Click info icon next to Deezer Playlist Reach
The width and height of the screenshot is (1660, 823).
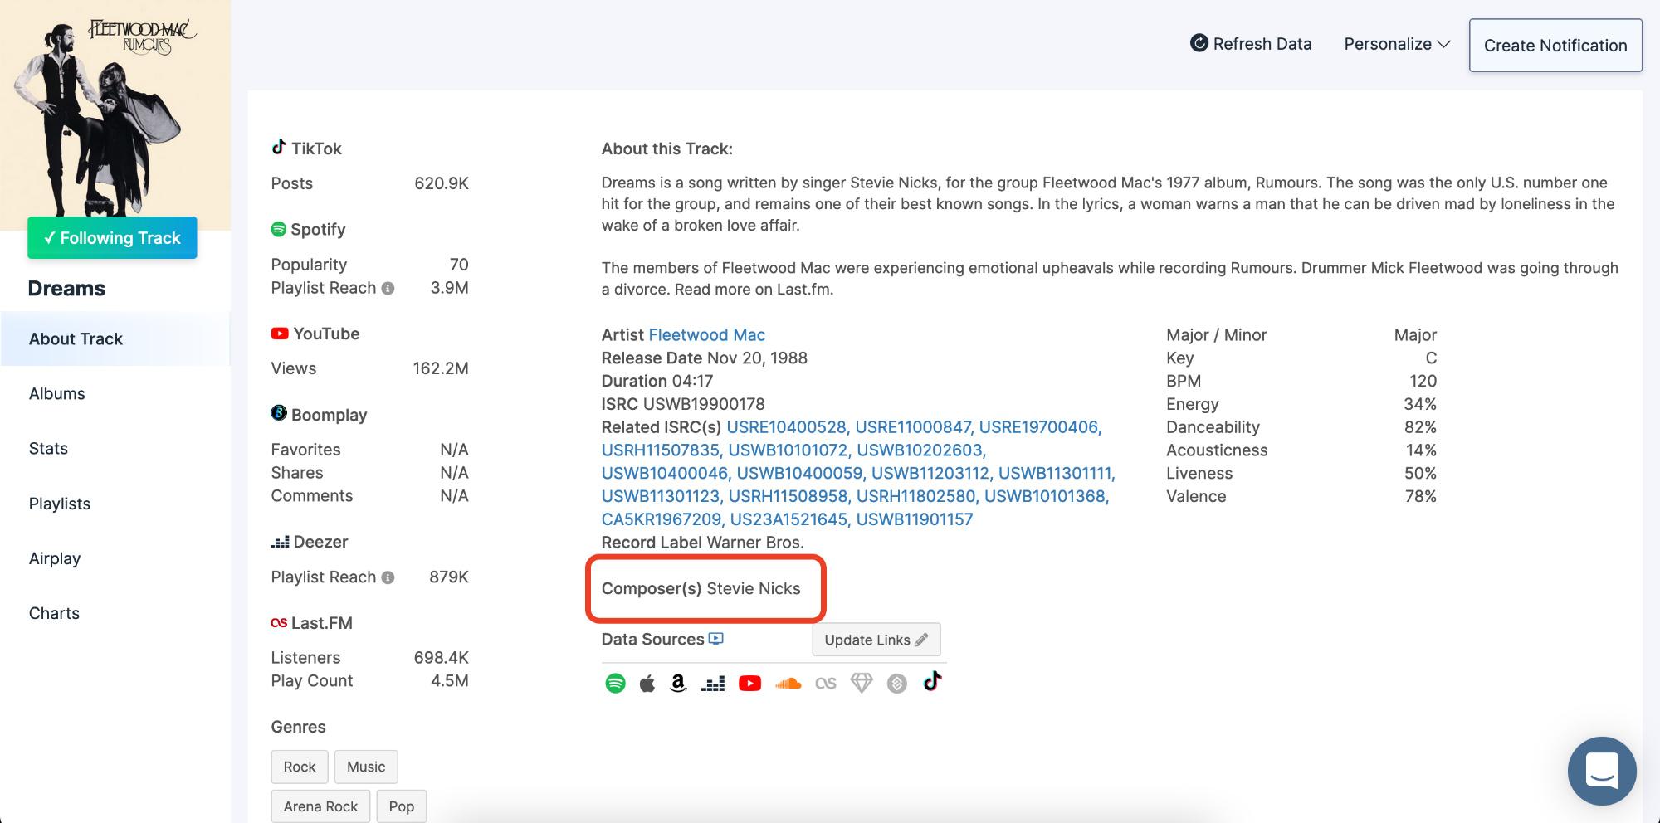[388, 577]
